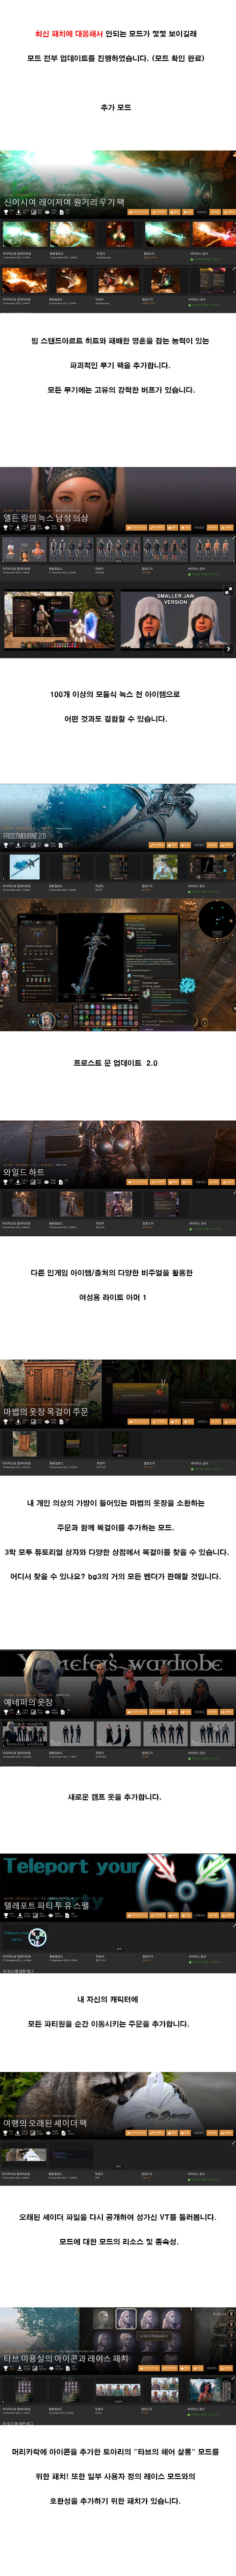Select the line 내 개인 의상의 가방이 들어있는
The width and height of the screenshot is (236, 2576).
[116, 1503]
